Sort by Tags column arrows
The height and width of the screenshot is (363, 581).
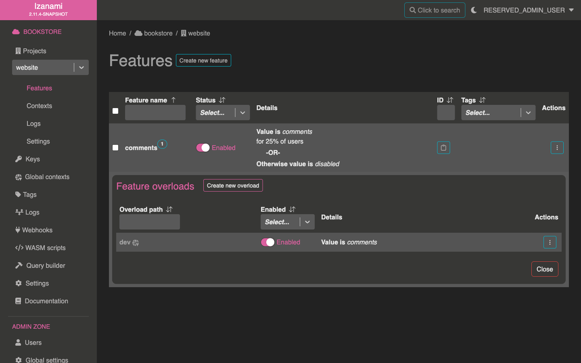tap(483, 100)
